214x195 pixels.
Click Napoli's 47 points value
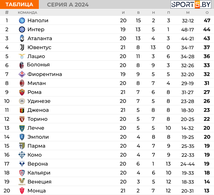207,21
